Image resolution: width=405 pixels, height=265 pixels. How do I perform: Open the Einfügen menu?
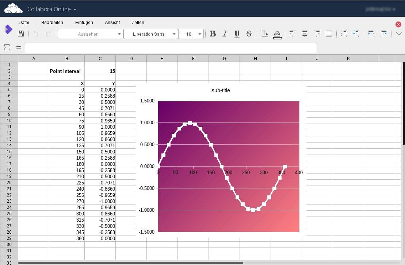coord(84,23)
